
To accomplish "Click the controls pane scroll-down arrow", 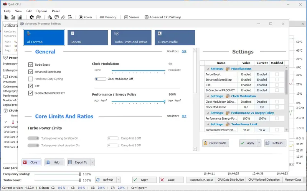I will pos(195,149).
